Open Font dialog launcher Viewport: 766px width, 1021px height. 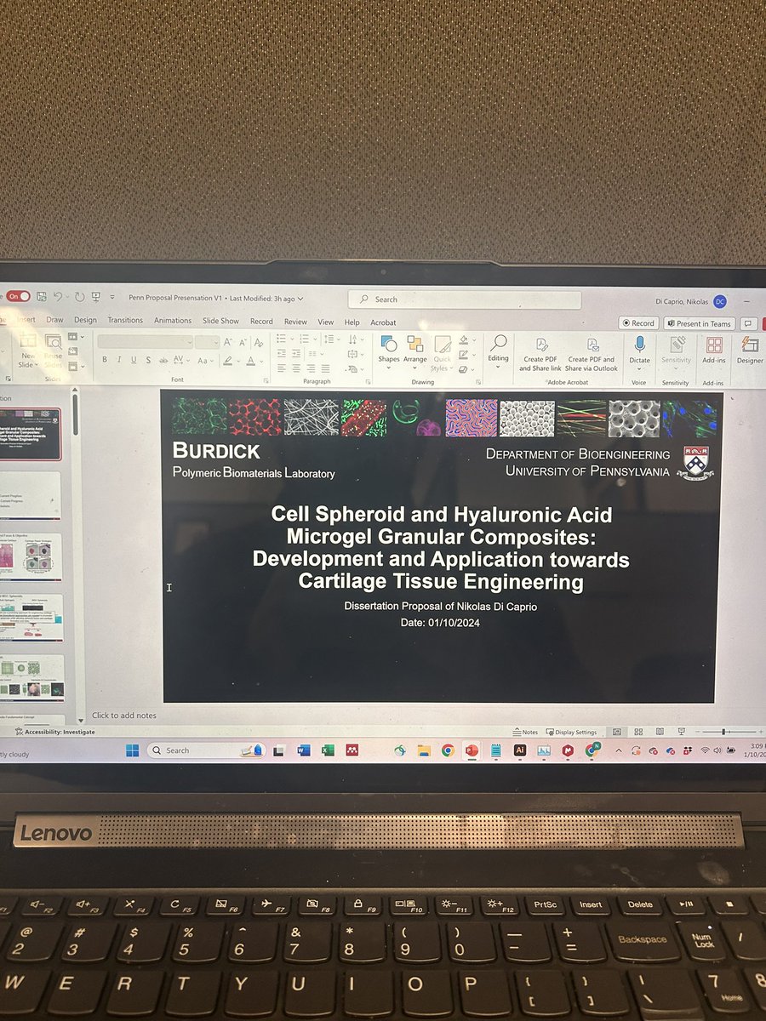coord(265,380)
